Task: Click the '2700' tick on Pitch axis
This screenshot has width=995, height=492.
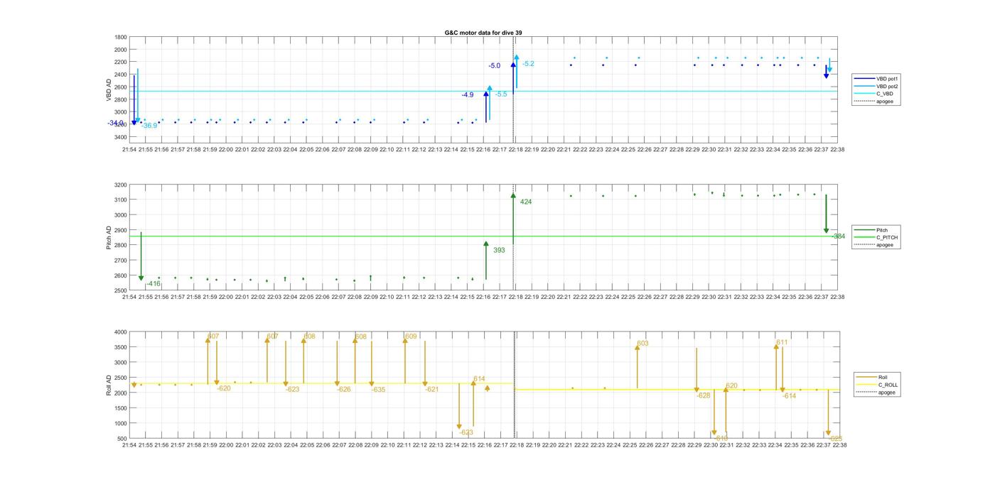Action: pos(120,261)
